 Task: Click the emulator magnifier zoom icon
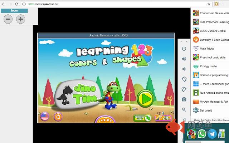[184, 109]
